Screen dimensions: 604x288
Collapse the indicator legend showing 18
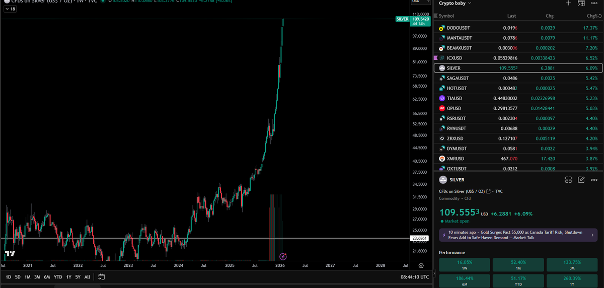pyautogui.click(x=10, y=9)
